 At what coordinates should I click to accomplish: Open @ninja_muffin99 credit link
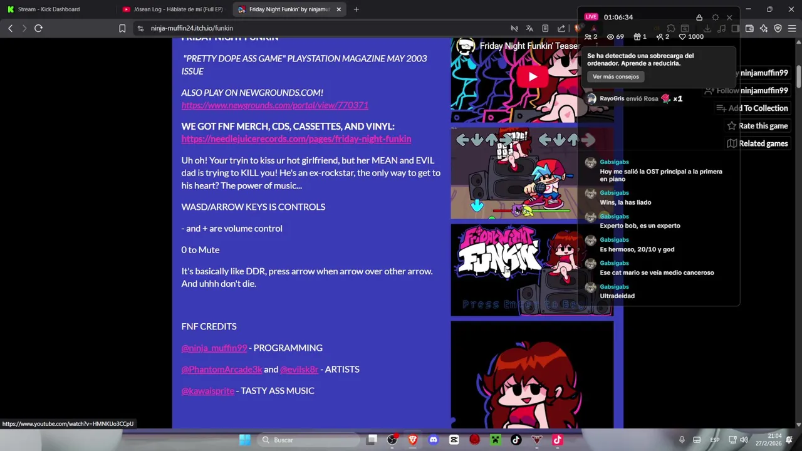tap(214, 348)
